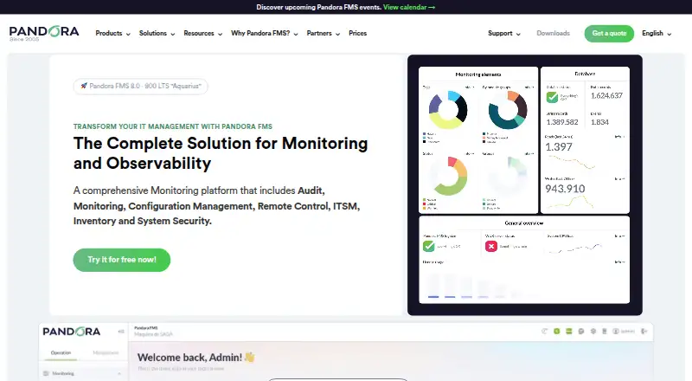Click the Get a quote button
The image size is (692, 381).
tap(609, 33)
